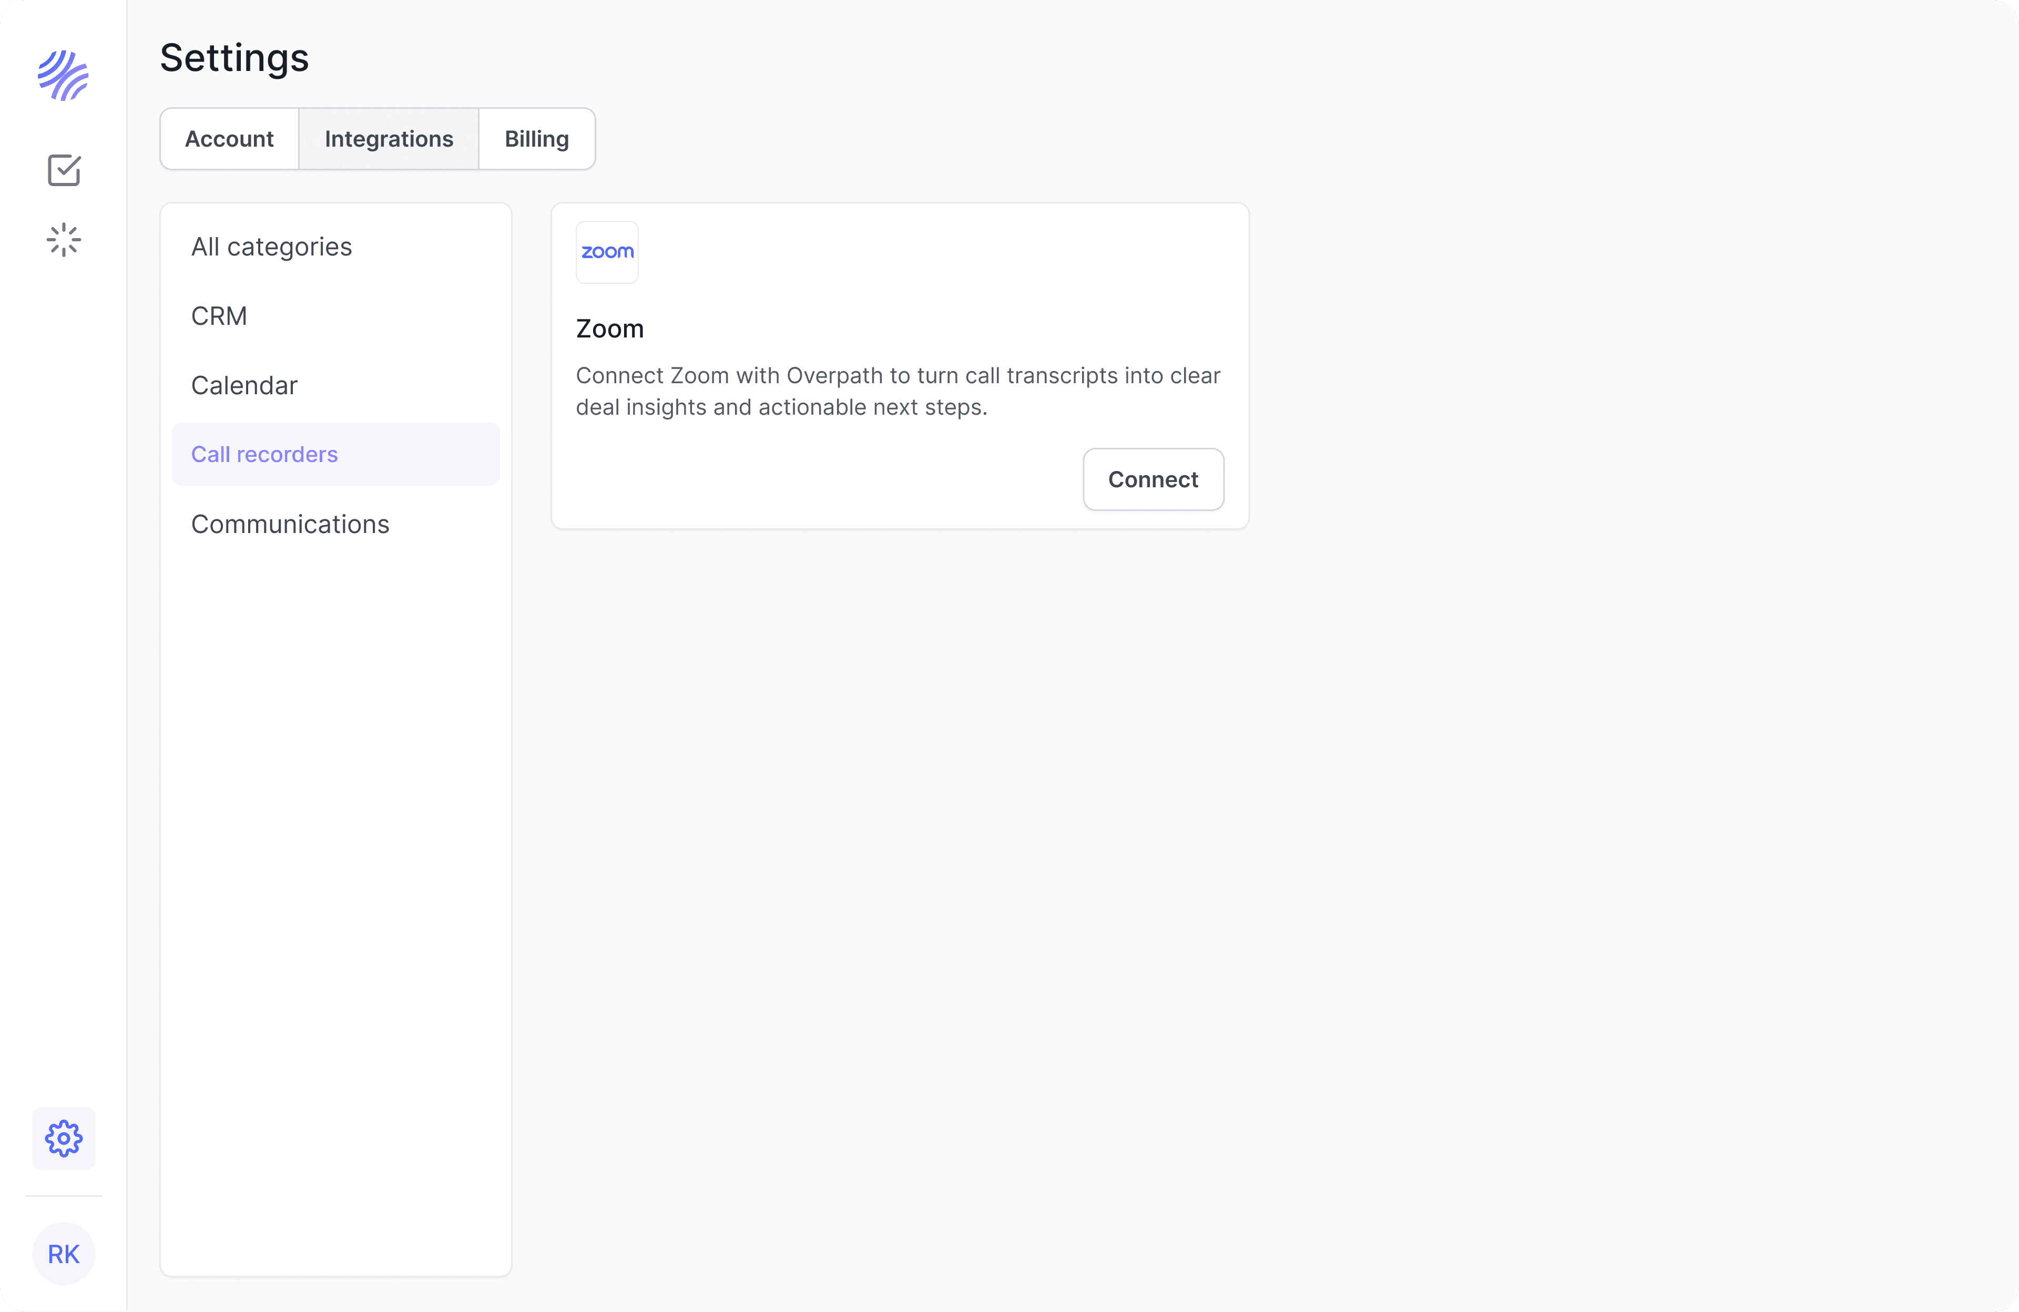The height and width of the screenshot is (1312, 2019).
Task: Show All categories of integrations
Action: pos(271,246)
